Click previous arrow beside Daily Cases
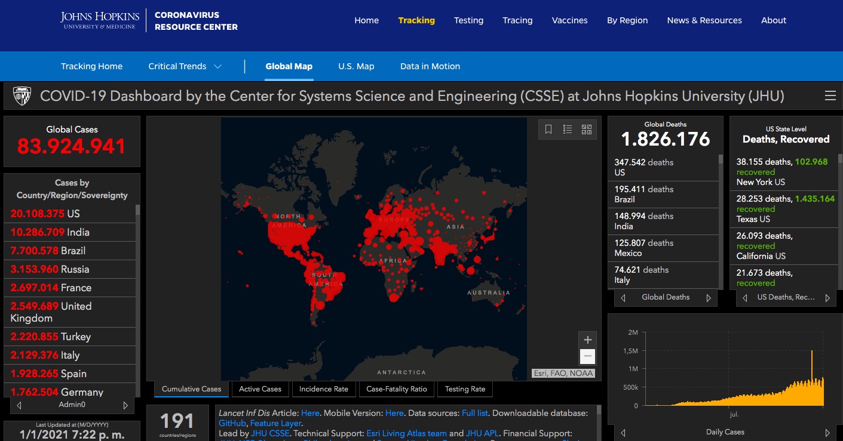Image resolution: width=843 pixels, height=441 pixels. 623,433
